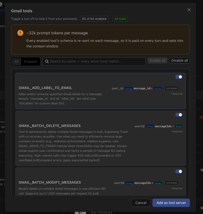The image size is (203, 214).
Task: Click the Disable all button
Action: [180, 61]
